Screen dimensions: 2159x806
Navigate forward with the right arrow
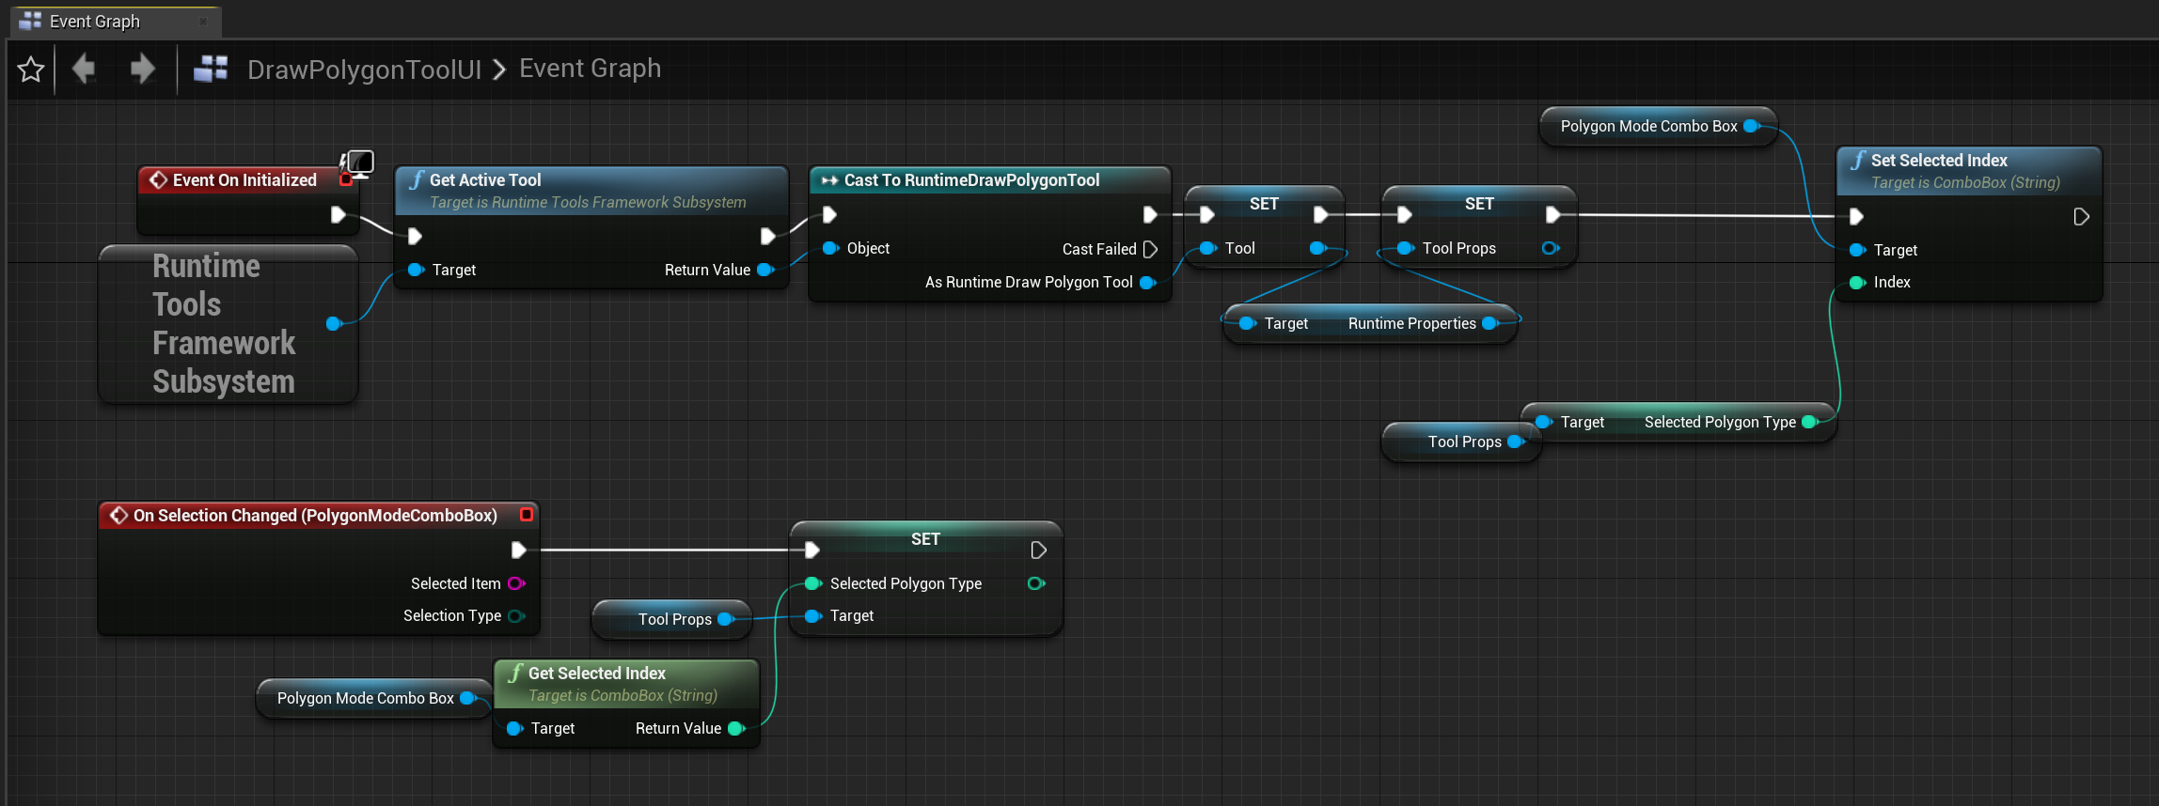coord(142,69)
